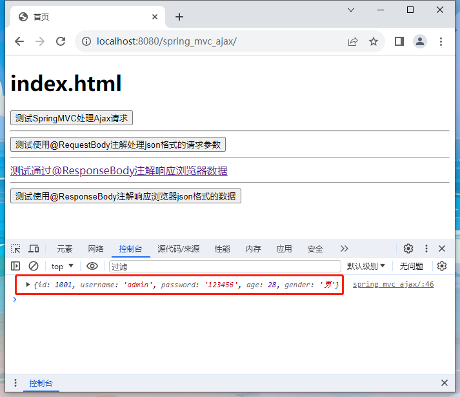The image size is (460, 397).
Task: Click the 无问题 issues indicator
Action: [412, 267]
